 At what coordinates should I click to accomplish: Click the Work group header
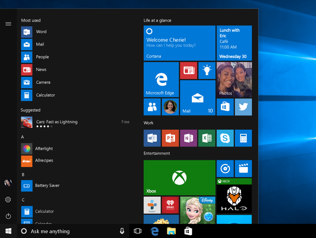click(148, 123)
